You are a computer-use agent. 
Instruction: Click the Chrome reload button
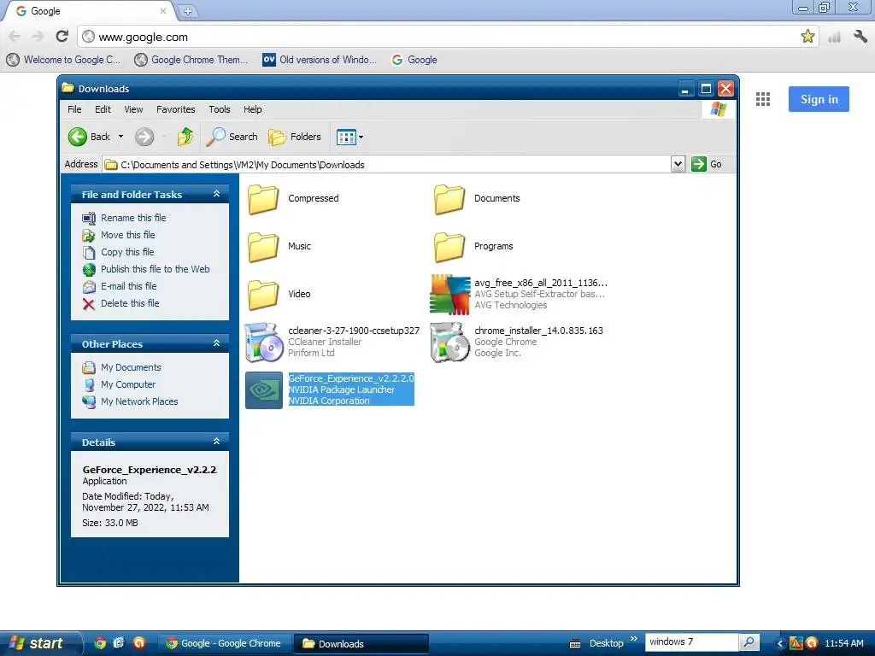(x=62, y=36)
